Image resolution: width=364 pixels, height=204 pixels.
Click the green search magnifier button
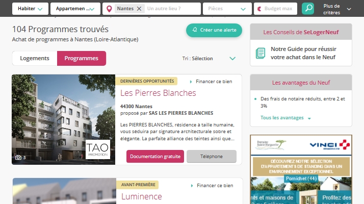(308, 9)
